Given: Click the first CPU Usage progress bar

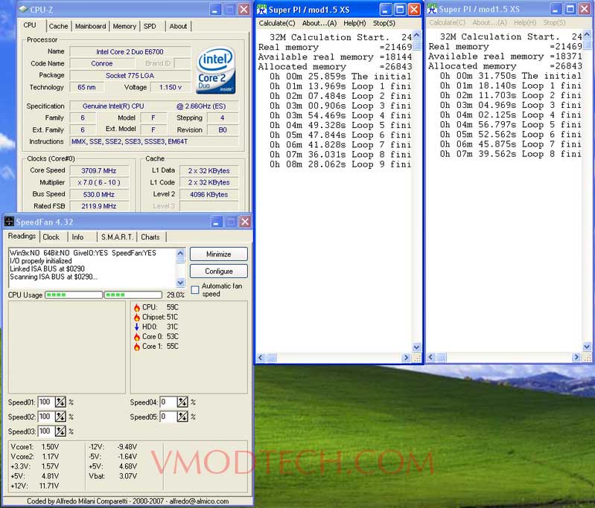Looking at the screenshot, I should 74,295.
